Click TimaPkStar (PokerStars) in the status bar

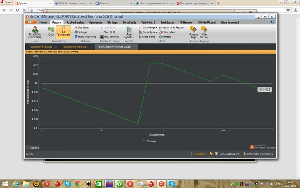tap(258, 154)
